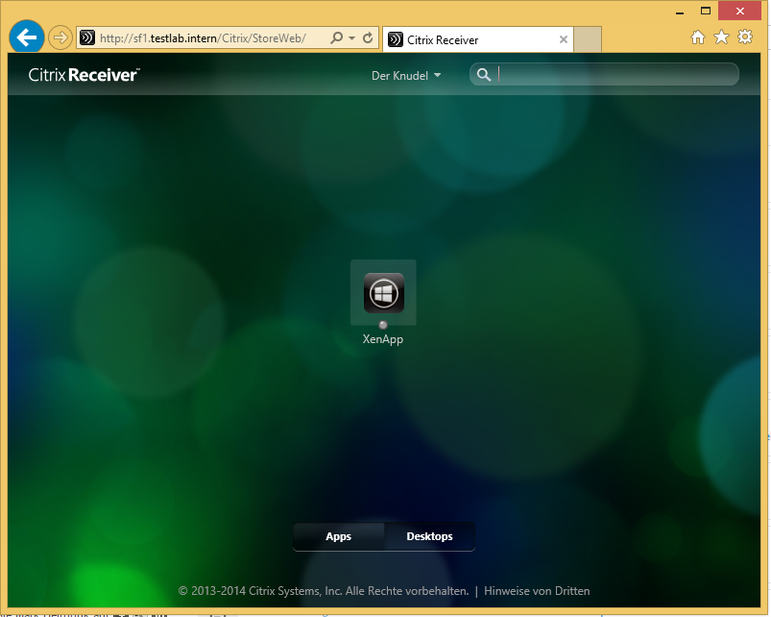Click the Citrix copyright notice text
Screen dimensions: 771x617
(x=324, y=591)
